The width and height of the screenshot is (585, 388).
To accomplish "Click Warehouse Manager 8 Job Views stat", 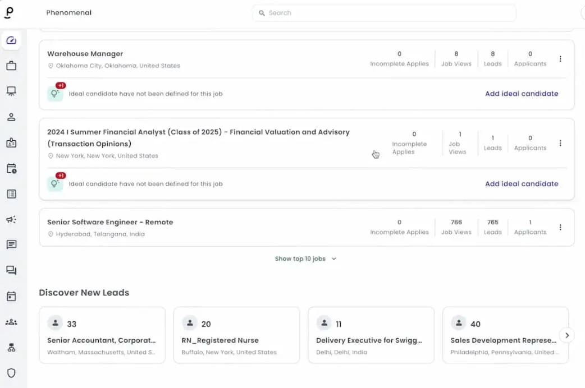I will coord(456,59).
